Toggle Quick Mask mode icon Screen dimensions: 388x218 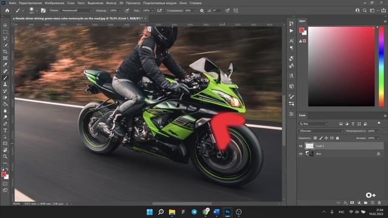pos(5,184)
